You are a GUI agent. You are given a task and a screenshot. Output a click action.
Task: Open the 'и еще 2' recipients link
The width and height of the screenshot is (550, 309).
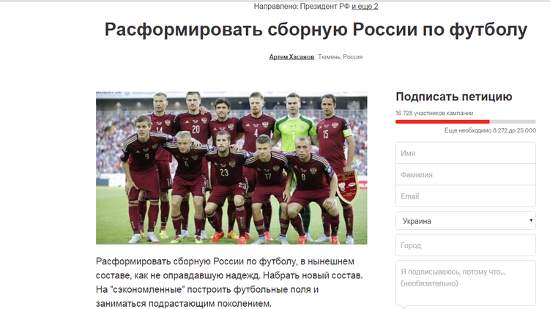365,7
